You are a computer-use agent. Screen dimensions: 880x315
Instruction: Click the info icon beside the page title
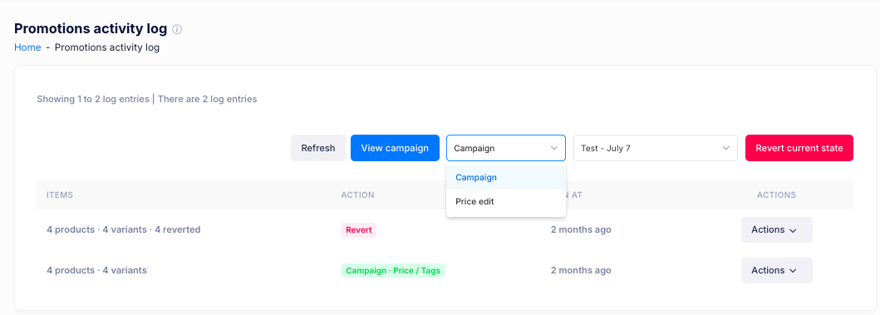[177, 29]
